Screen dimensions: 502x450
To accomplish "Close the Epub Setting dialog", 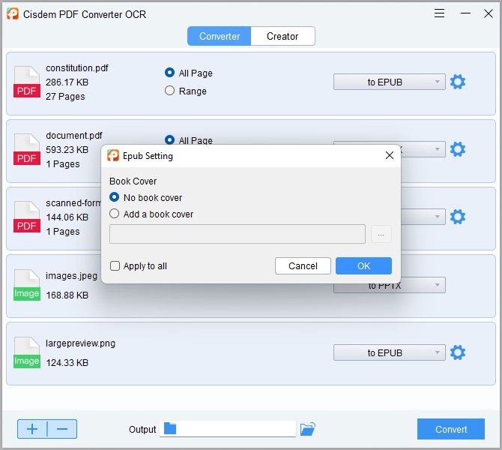I will [x=390, y=155].
